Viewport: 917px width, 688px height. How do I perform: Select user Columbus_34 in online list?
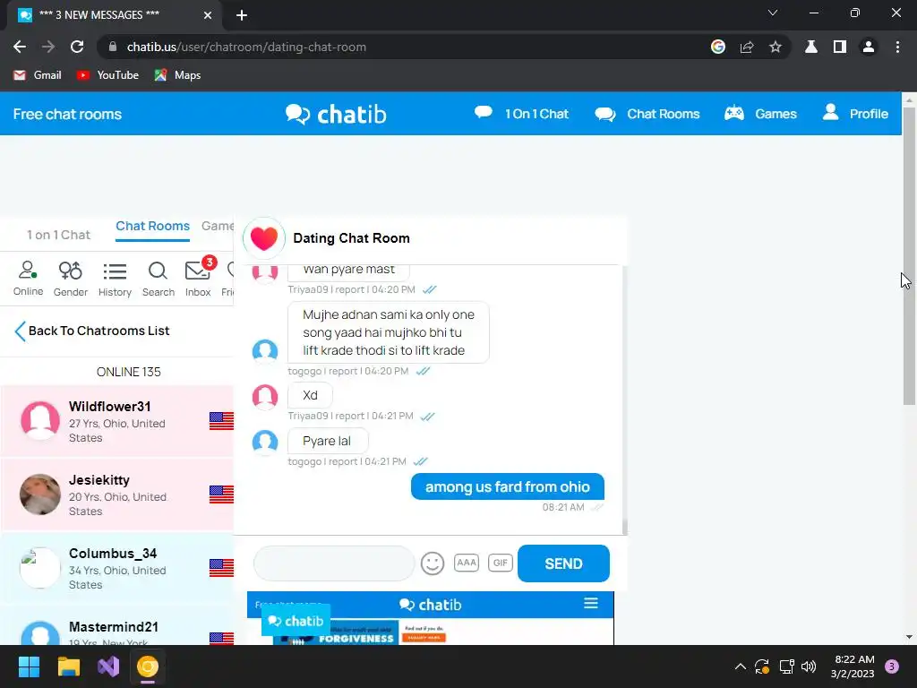tap(117, 567)
